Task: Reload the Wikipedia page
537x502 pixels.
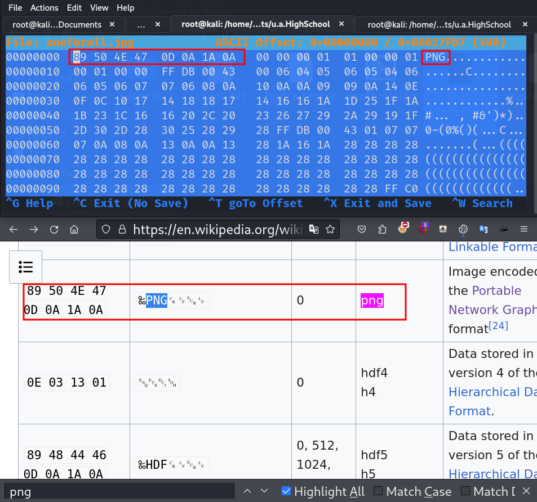Action: coord(54,229)
